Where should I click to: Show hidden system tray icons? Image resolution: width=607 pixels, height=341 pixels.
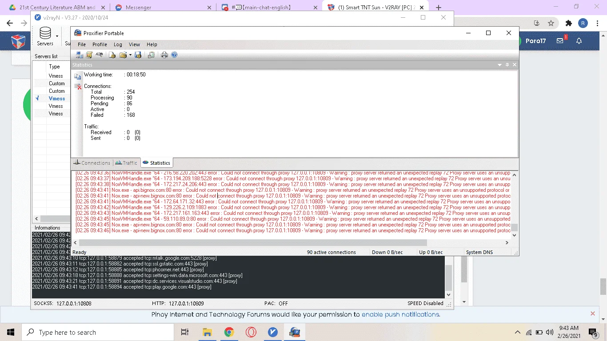518,332
